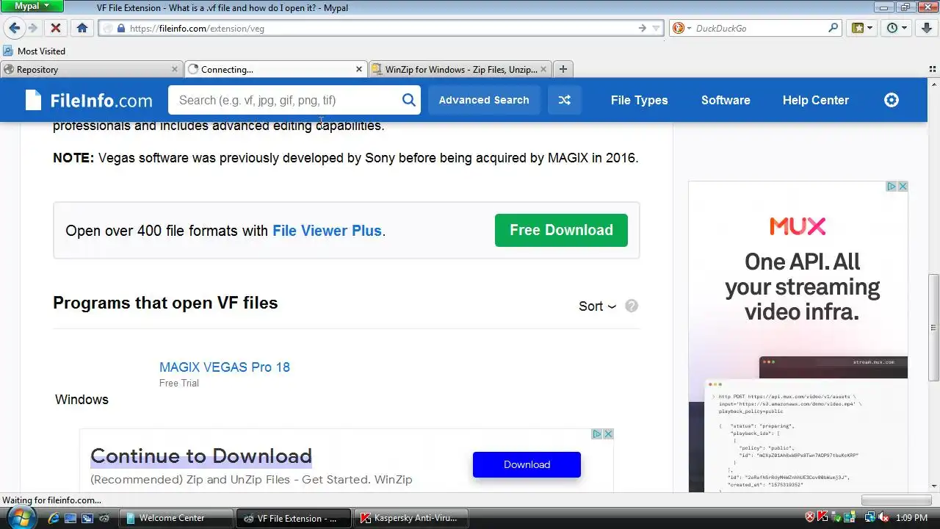Viewport: 940px width, 529px height.
Task: Open the Mypal application menu
Action: (x=32, y=6)
